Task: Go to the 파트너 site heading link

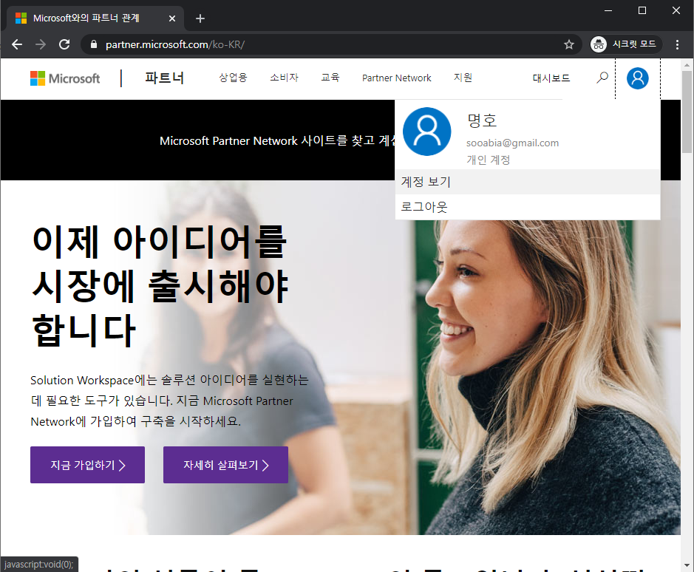Action: pos(165,78)
